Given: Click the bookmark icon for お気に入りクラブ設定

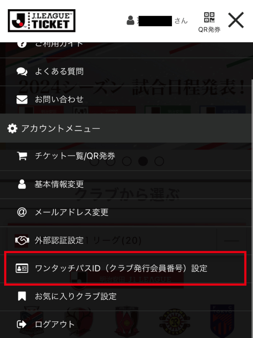Looking at the screenshot, I should click(x=22, y=296).
